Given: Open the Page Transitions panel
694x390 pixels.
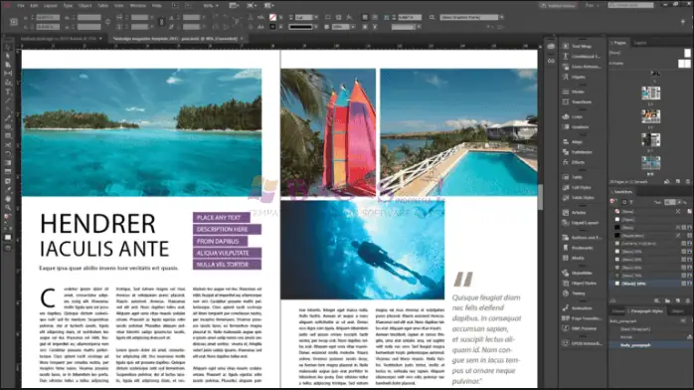Looking at the screenshot, I should [582, 318].
